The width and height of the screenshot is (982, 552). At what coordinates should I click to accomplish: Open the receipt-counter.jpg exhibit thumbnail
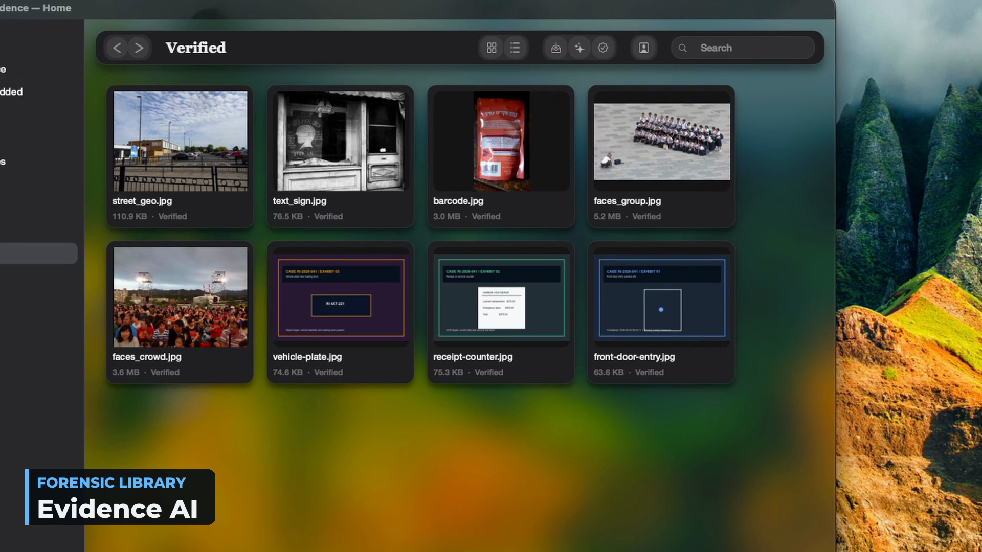tap(501, 297)
